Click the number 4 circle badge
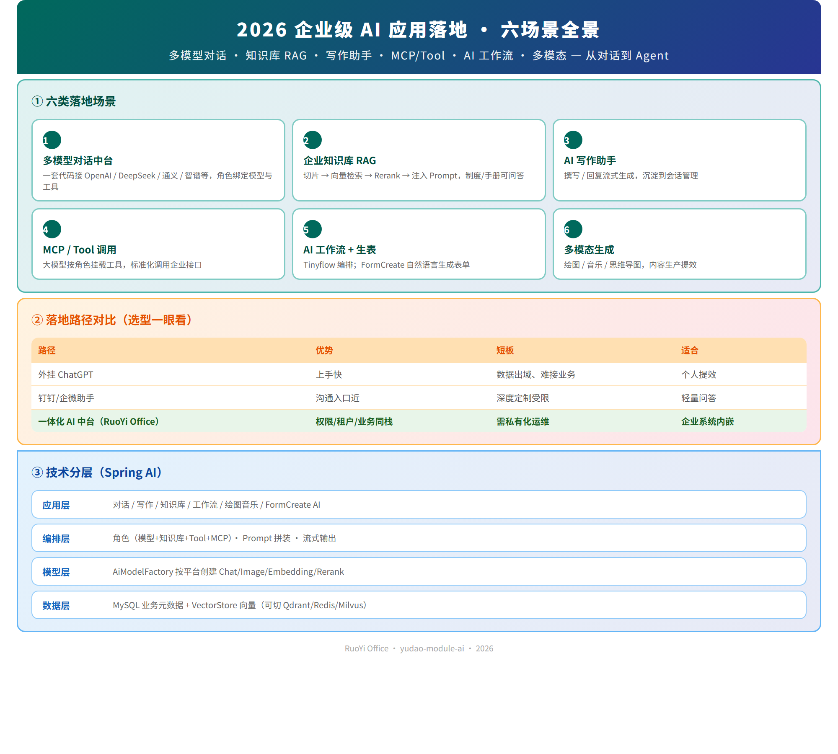The width and height of the screenshot is (838, 754). point(52,229)
